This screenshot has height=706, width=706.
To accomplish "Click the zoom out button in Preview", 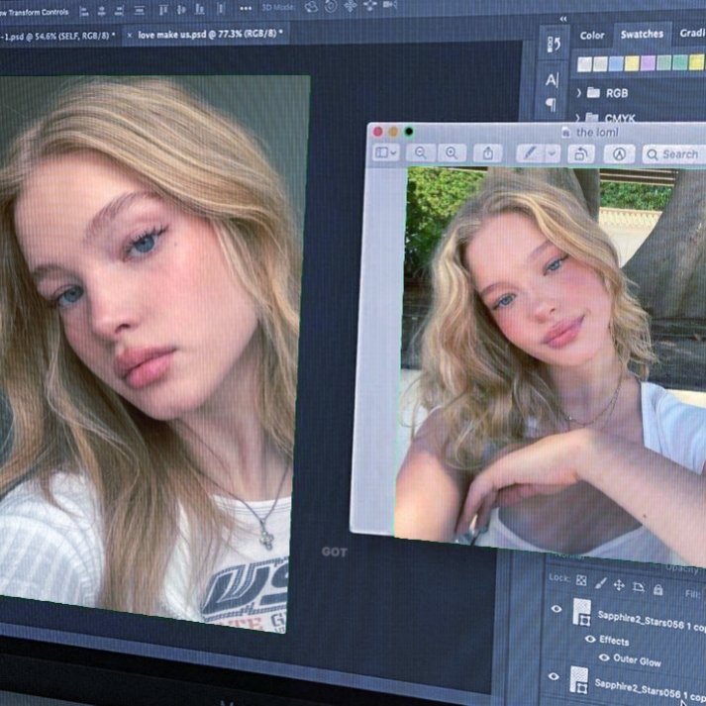I will tap(421, 152).
